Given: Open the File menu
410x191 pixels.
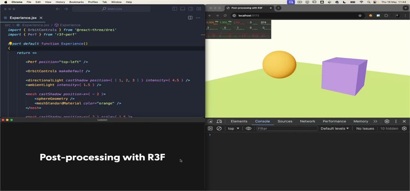Looking at the screenshot, I should click(29, 2).
